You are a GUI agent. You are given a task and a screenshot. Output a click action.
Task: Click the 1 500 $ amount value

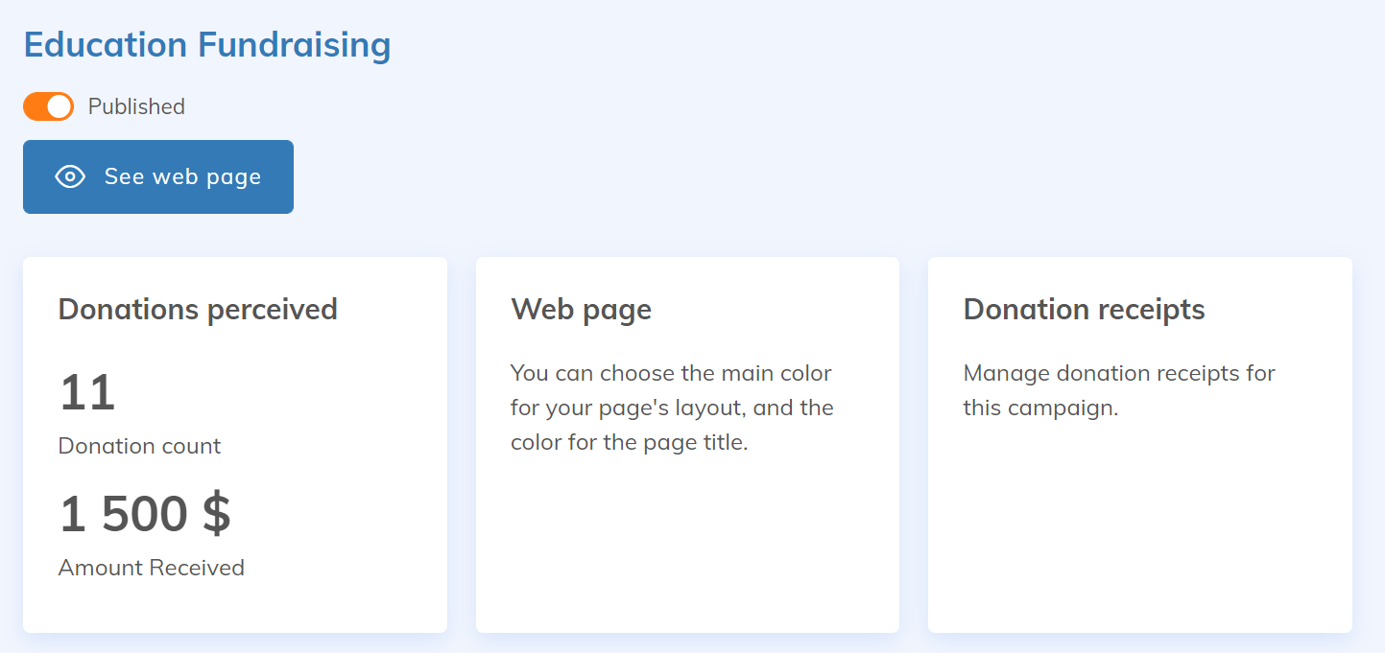[144, 515]
